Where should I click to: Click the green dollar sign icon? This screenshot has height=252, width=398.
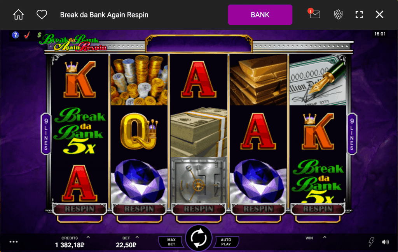pyautogui.click(x=39, y=35)
